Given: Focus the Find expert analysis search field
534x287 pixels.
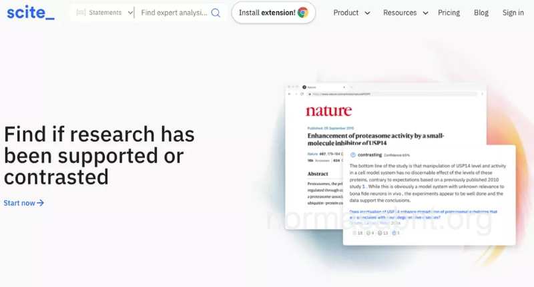Looking at the screenshot, I should tap(174, 13).
